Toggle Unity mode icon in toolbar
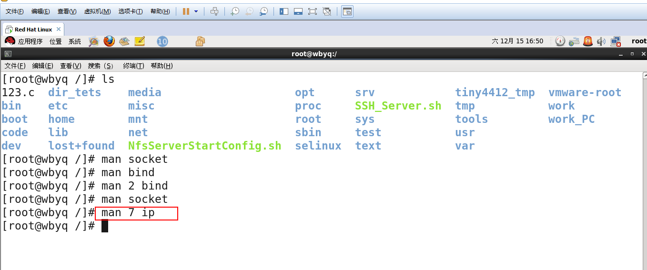The image size is (647, 270). tap(327, 11)
